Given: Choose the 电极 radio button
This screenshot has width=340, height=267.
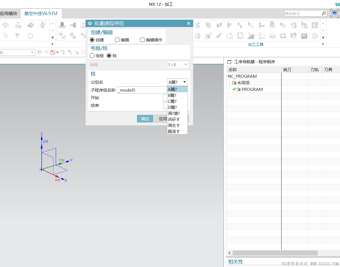Looking at the screenshot, I should (92, 56).
